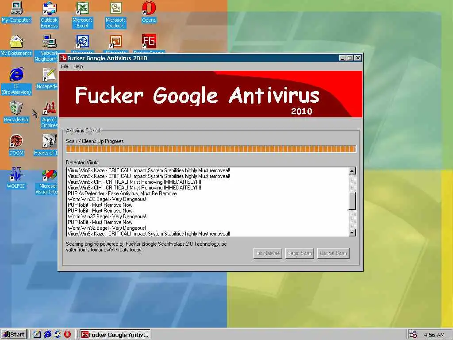453x340 pixels.
Task: Click the detected viruses scroll down arrow
Action: tap(352, 233)
